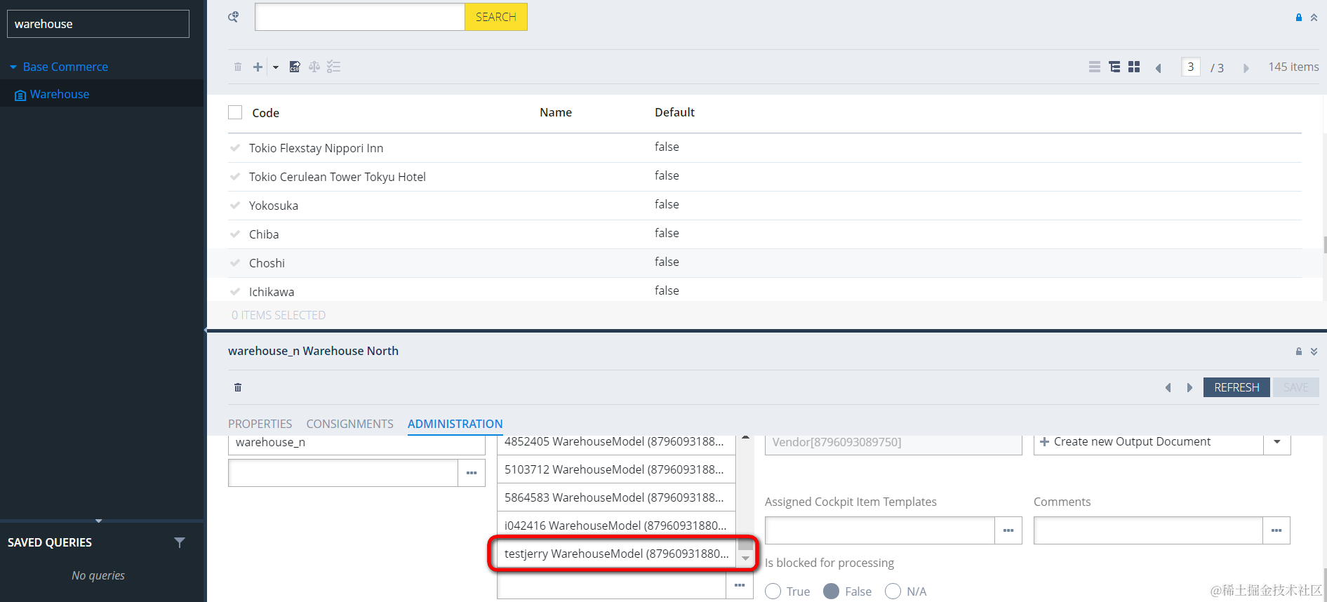Go to next results page arrow

pyautogui.click(x=1246, y=68)
